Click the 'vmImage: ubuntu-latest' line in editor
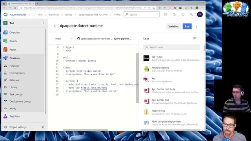251x141 pixels. 81,61
